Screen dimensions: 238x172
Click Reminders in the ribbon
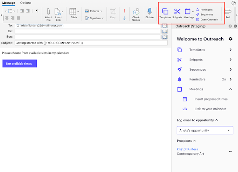click(x=205, y=10)
